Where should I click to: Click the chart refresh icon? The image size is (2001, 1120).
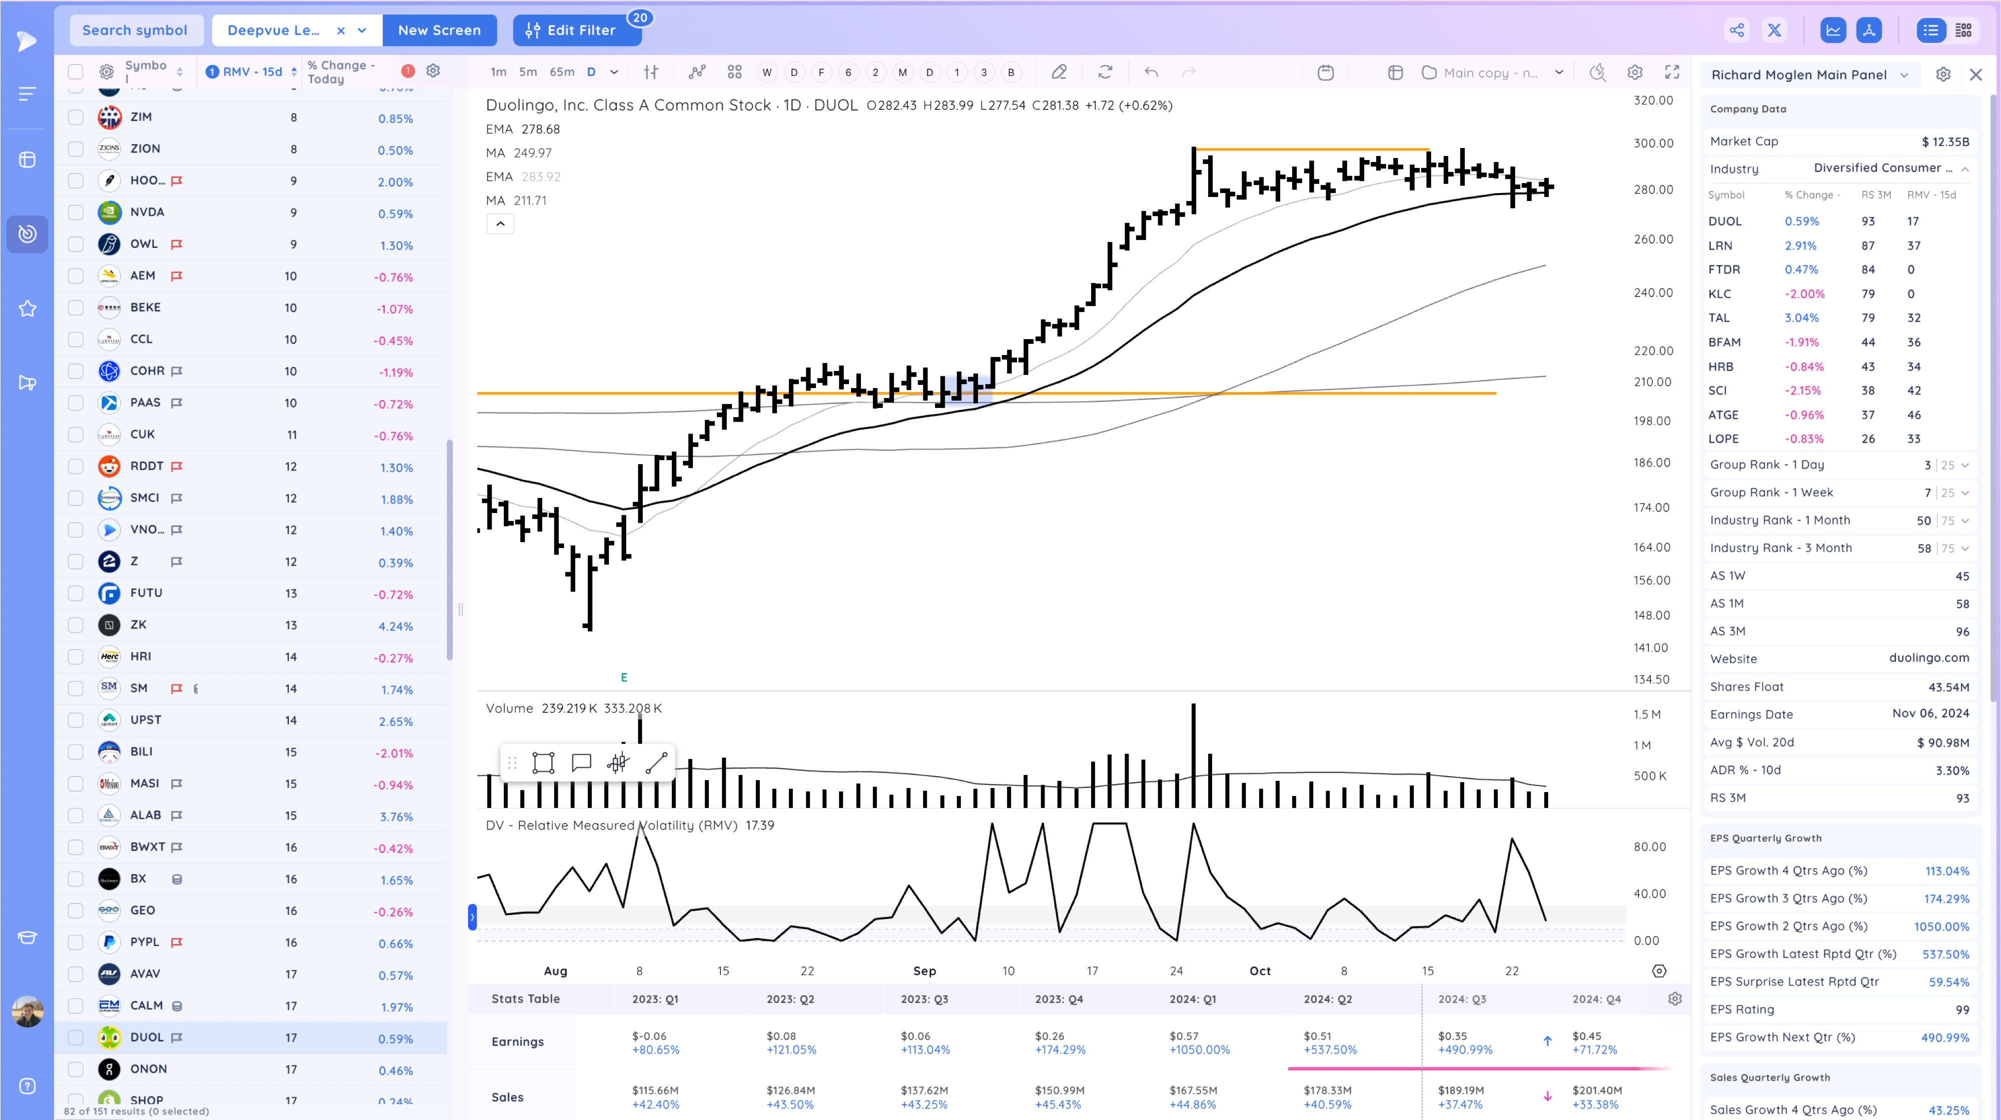tap(1105, 72)
